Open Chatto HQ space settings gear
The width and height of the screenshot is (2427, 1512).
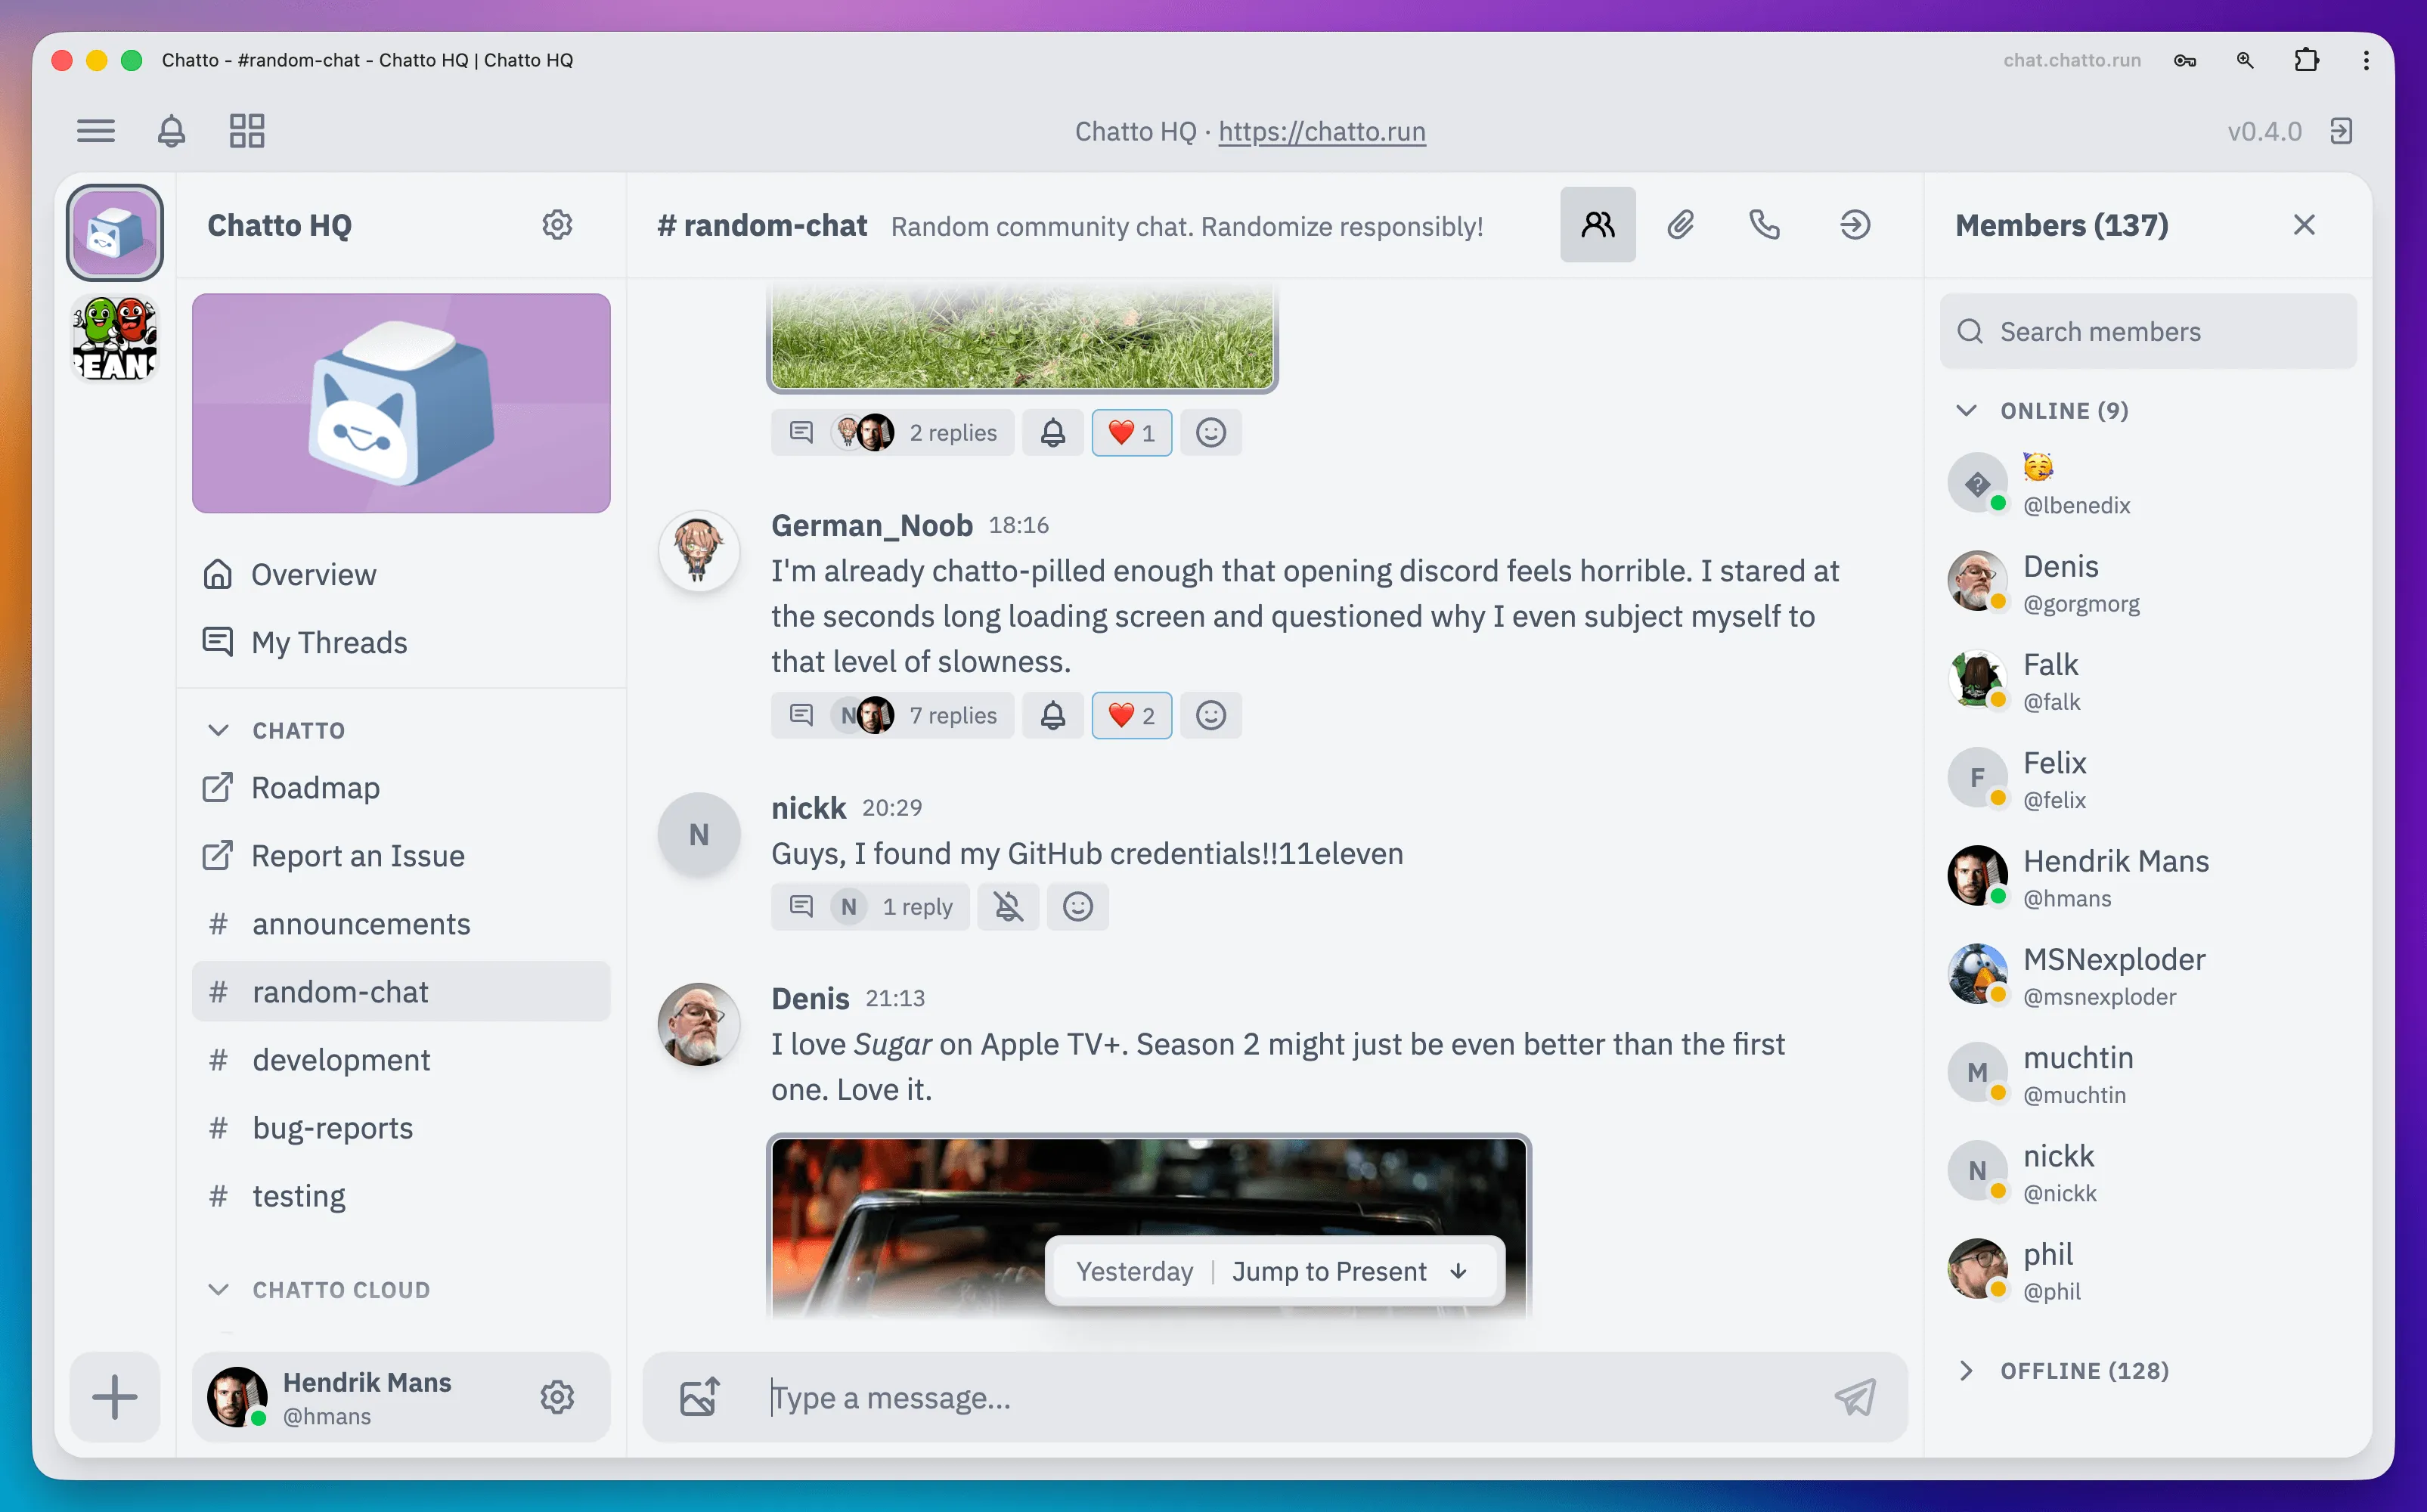click(x=557, y=225)
